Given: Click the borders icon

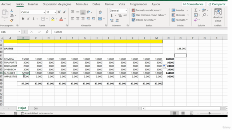Looking at the screenshot, I should 43,19.
